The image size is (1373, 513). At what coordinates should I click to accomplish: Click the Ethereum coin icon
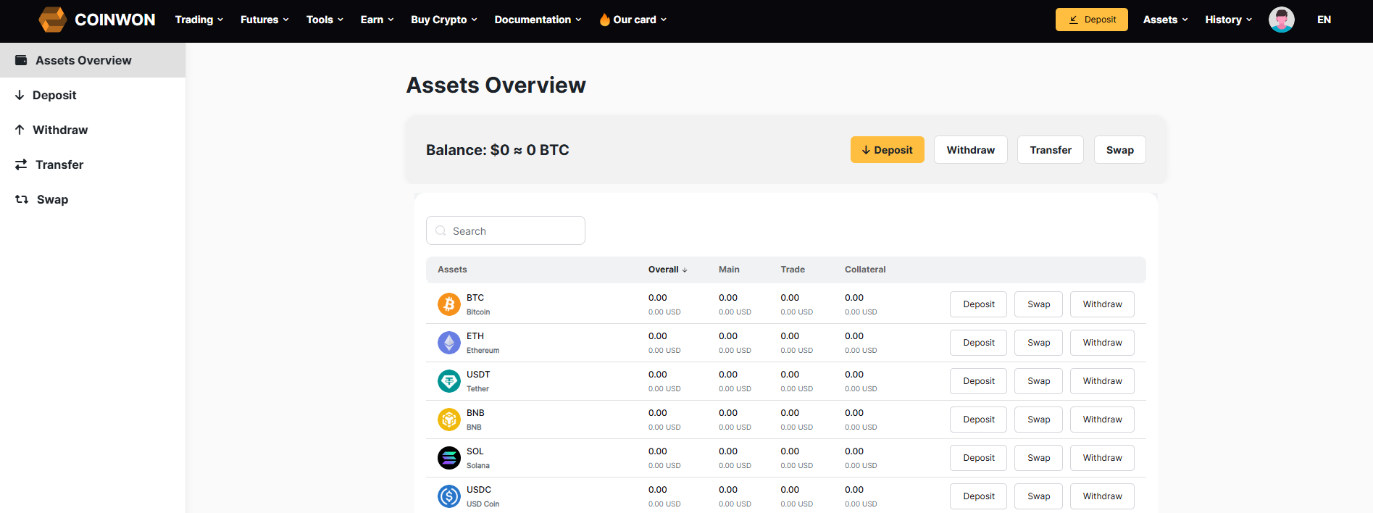click(448, 343)
